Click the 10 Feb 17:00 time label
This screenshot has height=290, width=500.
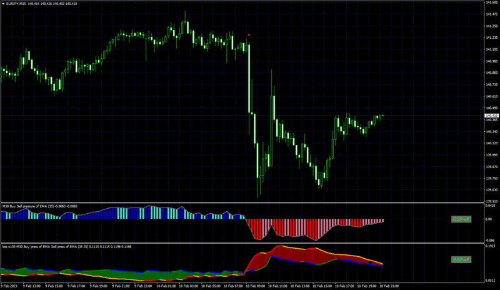click(x=344, y=286)
